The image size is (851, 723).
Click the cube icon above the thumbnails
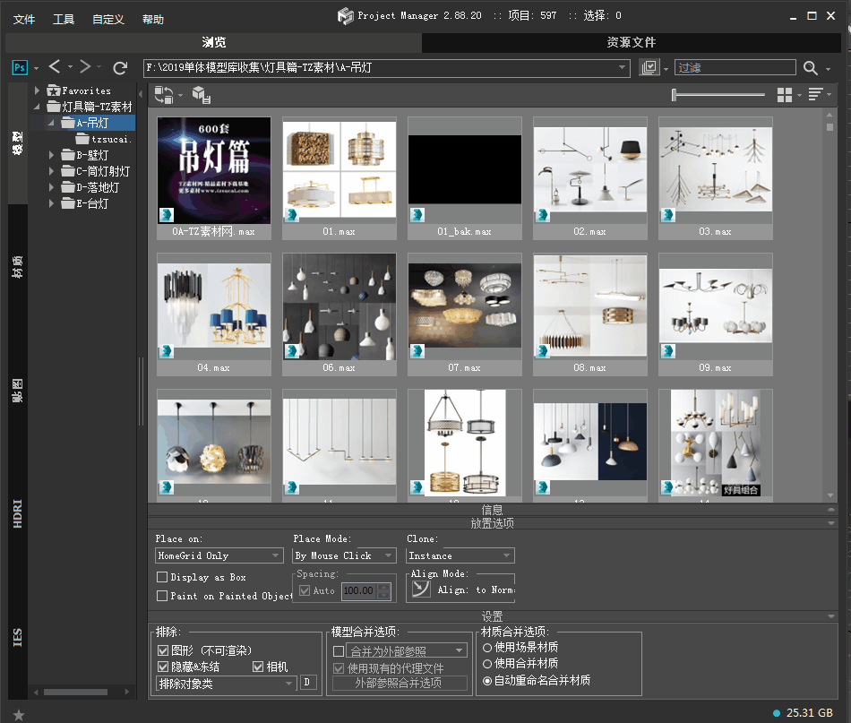pos(202,95)
